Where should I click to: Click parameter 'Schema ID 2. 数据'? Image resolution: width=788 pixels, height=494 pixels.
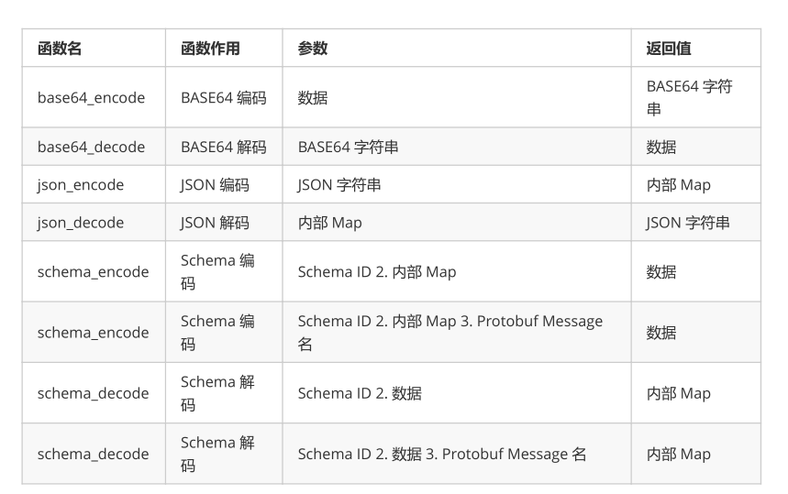[360, 393]
